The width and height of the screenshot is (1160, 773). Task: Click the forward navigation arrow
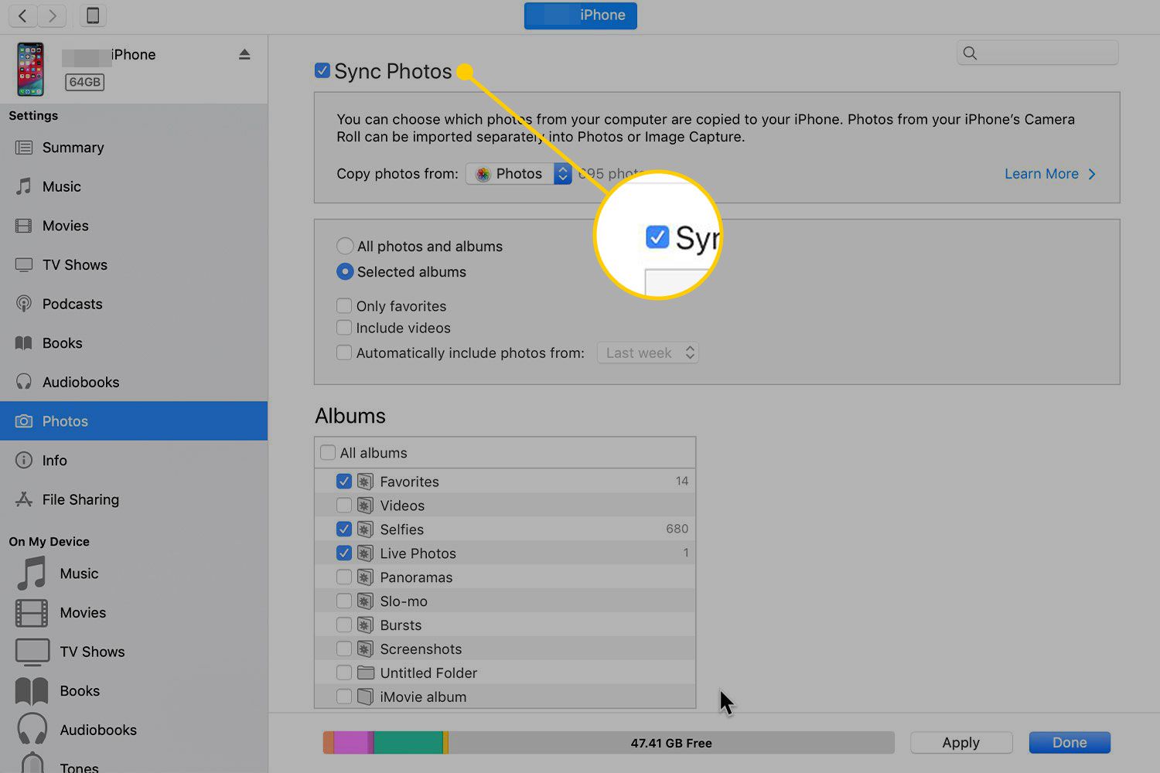[x=52, y=15]
